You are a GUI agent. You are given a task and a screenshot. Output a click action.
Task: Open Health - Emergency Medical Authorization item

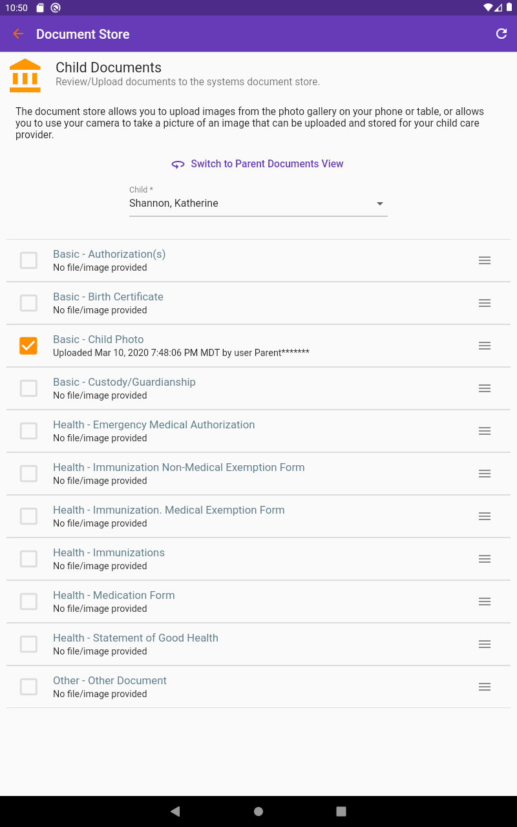154,424
